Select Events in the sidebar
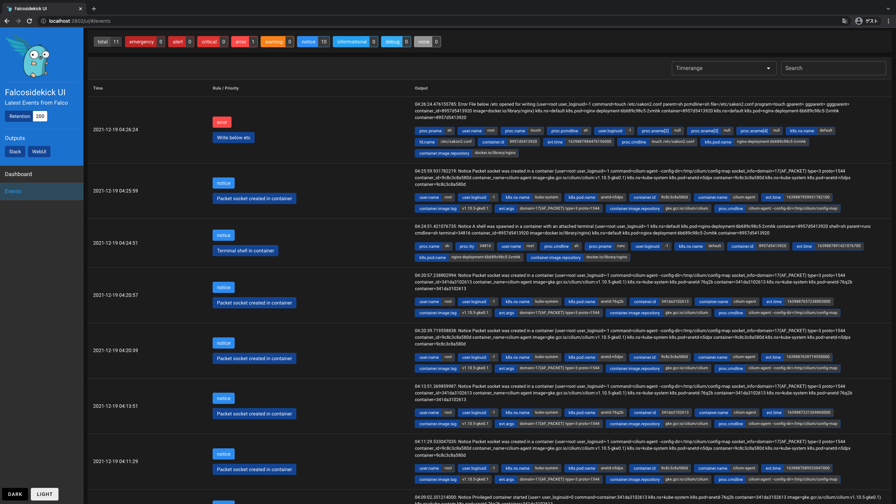Viewport: 896px width, 504px height. click(x=13, y=191)
